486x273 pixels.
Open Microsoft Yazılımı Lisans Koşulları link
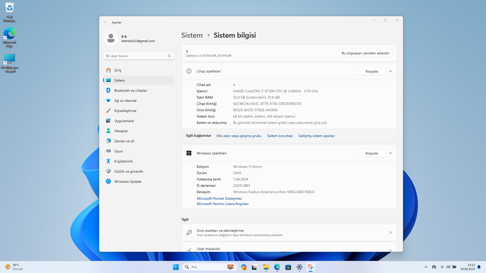(x=223, y=204)
